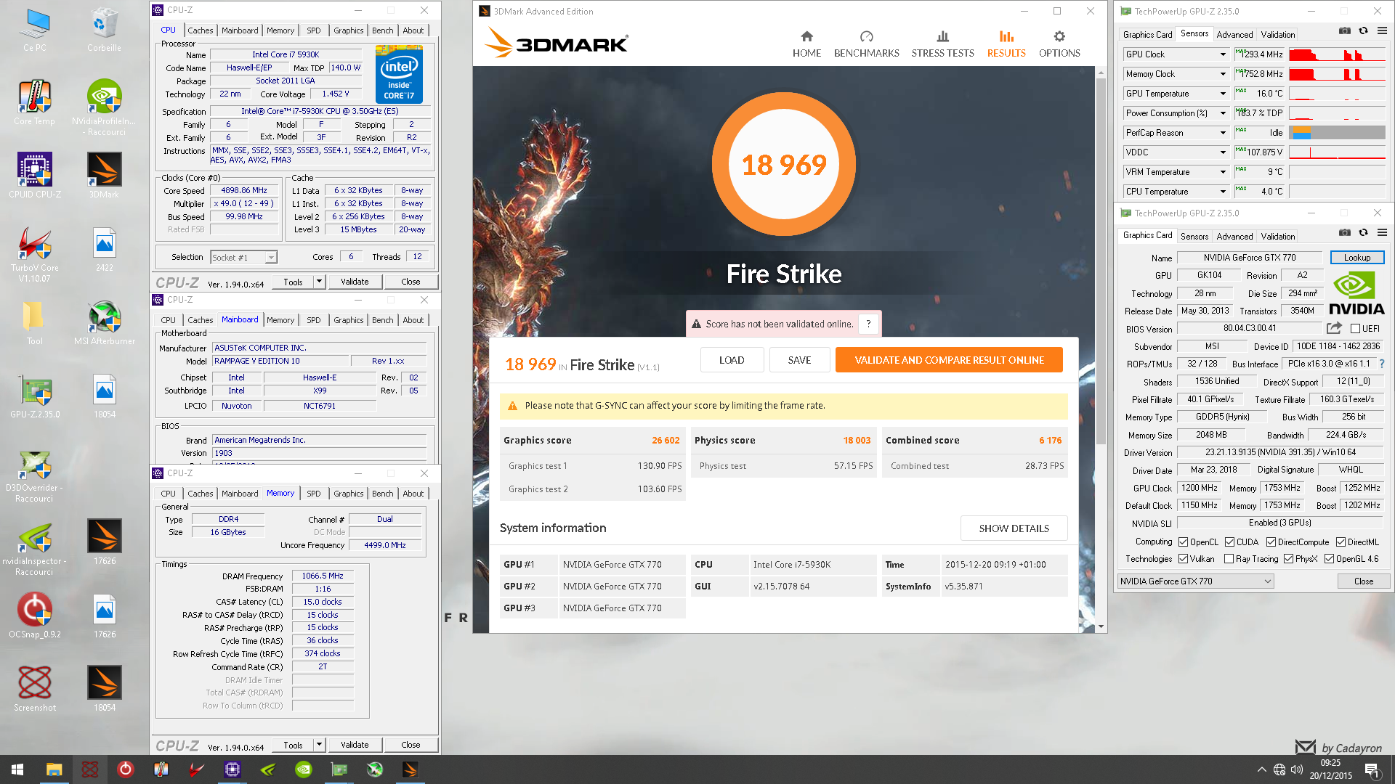Toggle DirectML checkbox
The height and width of the screenshot is (784, 1395).
pyautogui.click(x=1341, y=542)
